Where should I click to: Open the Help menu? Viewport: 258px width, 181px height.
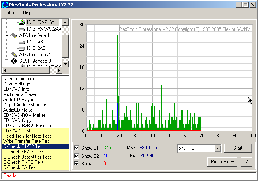click(27, 13)
